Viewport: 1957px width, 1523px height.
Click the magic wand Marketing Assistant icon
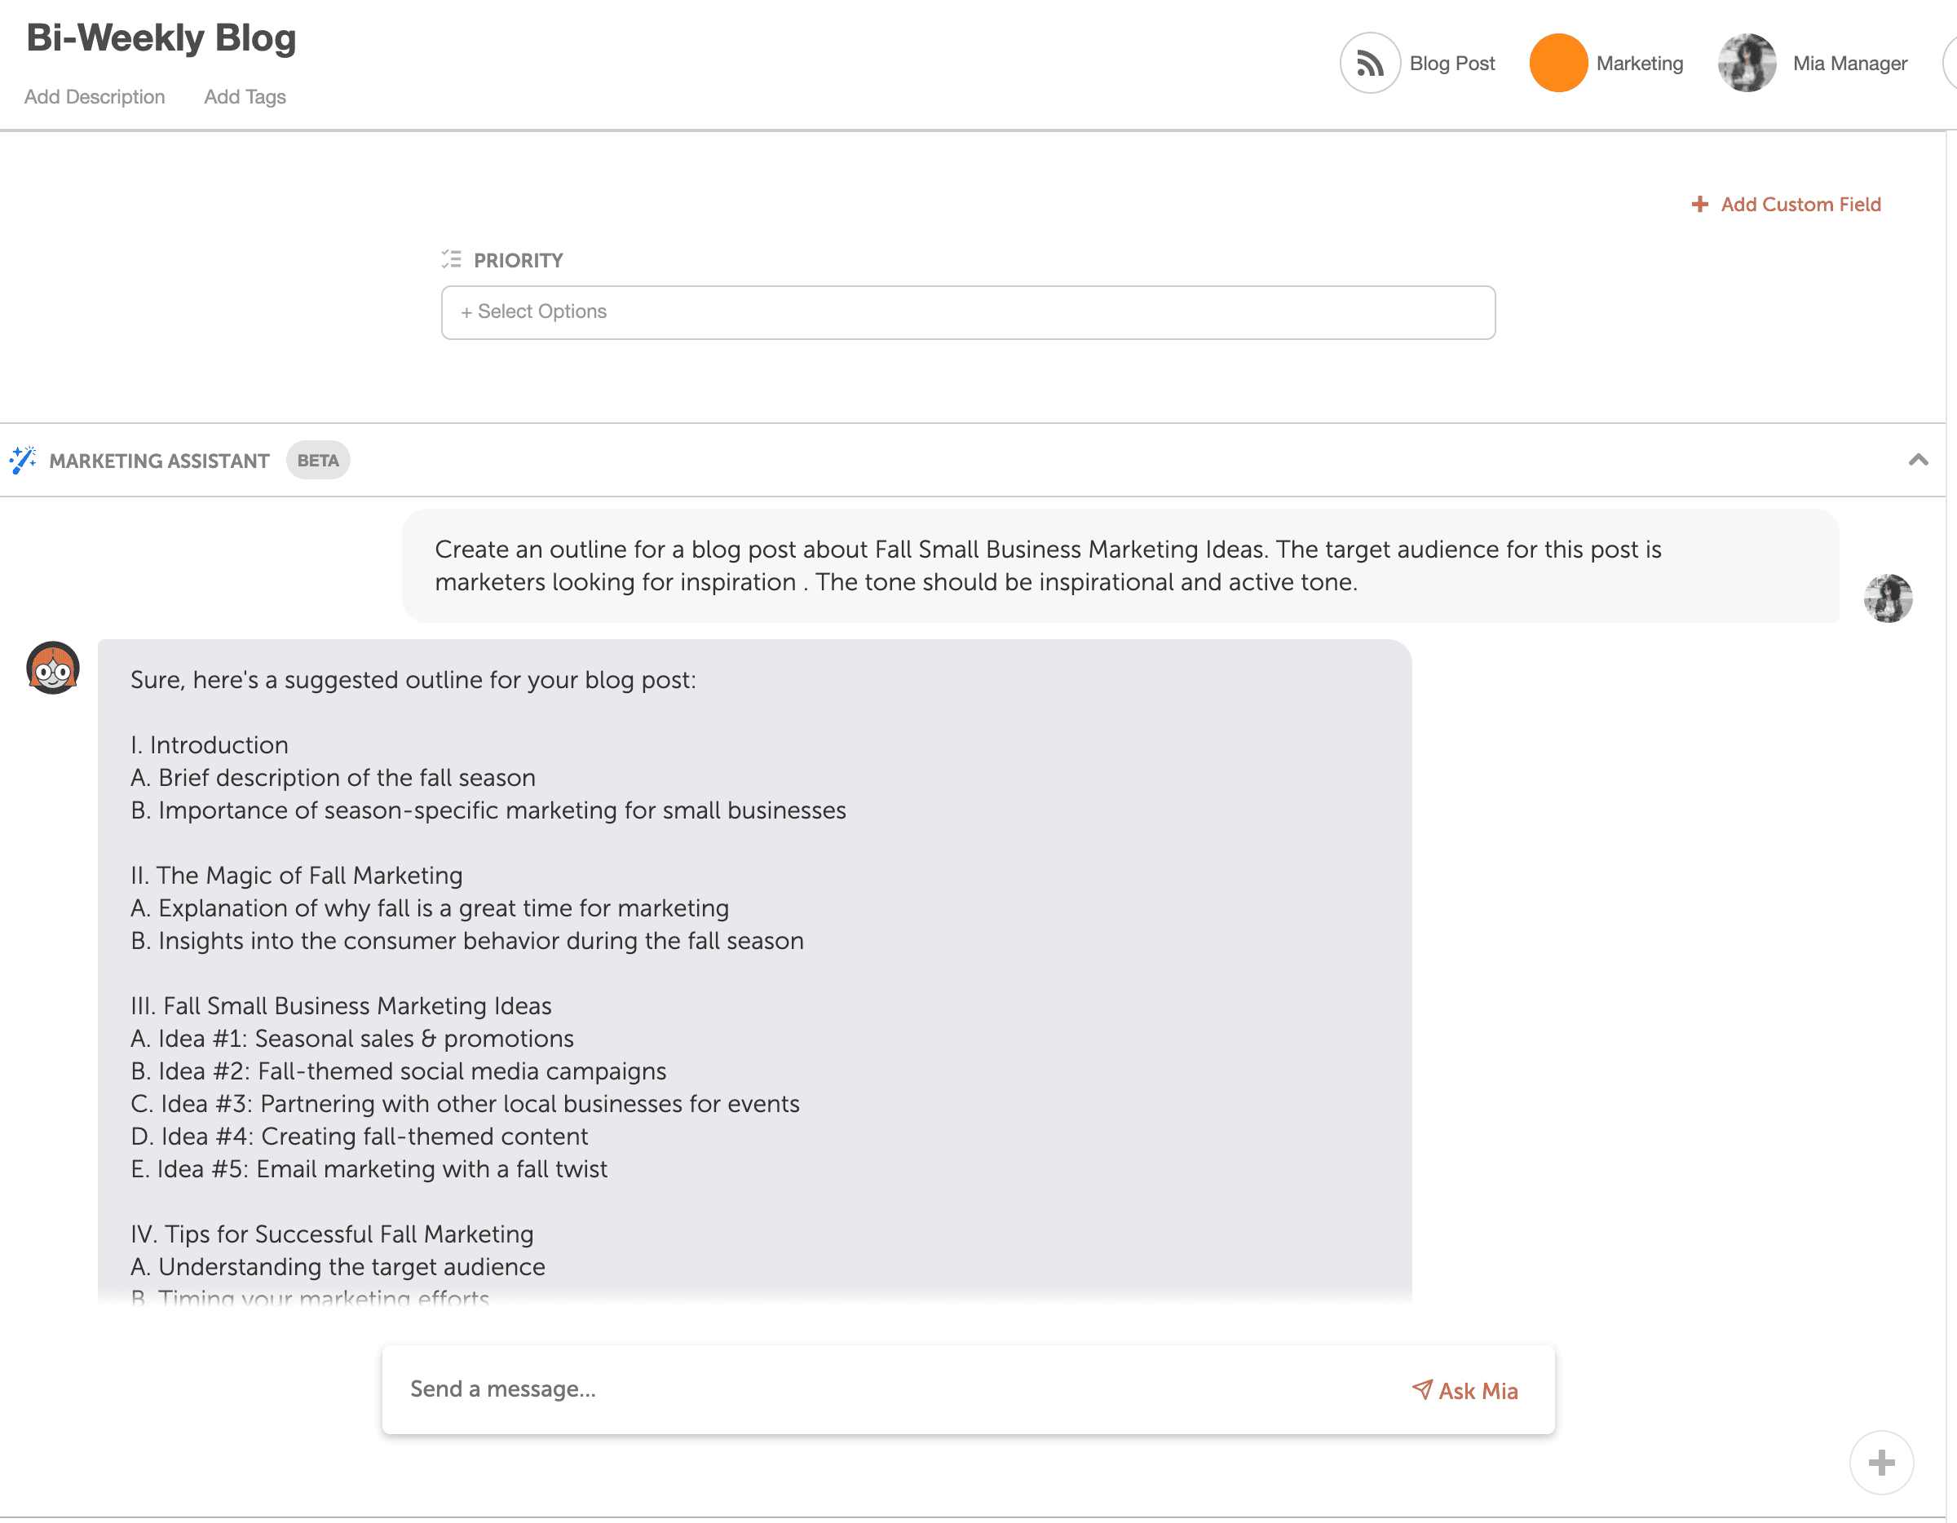(24, 460)
